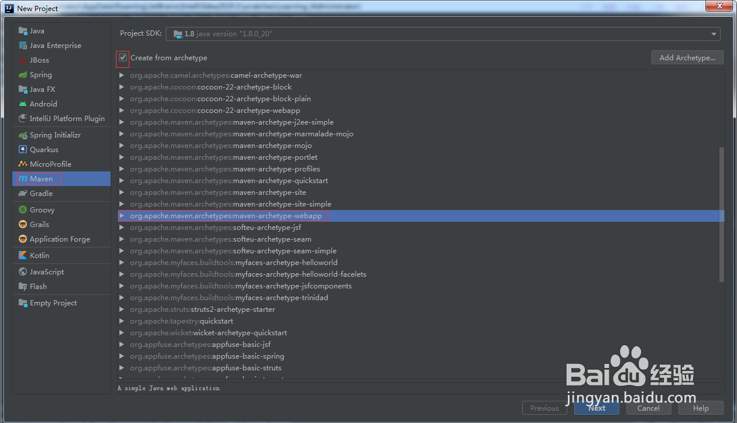Select appfuse-basic-struts row
The height and width of the screenshot is (423, 737).
[x=420, y=368]
